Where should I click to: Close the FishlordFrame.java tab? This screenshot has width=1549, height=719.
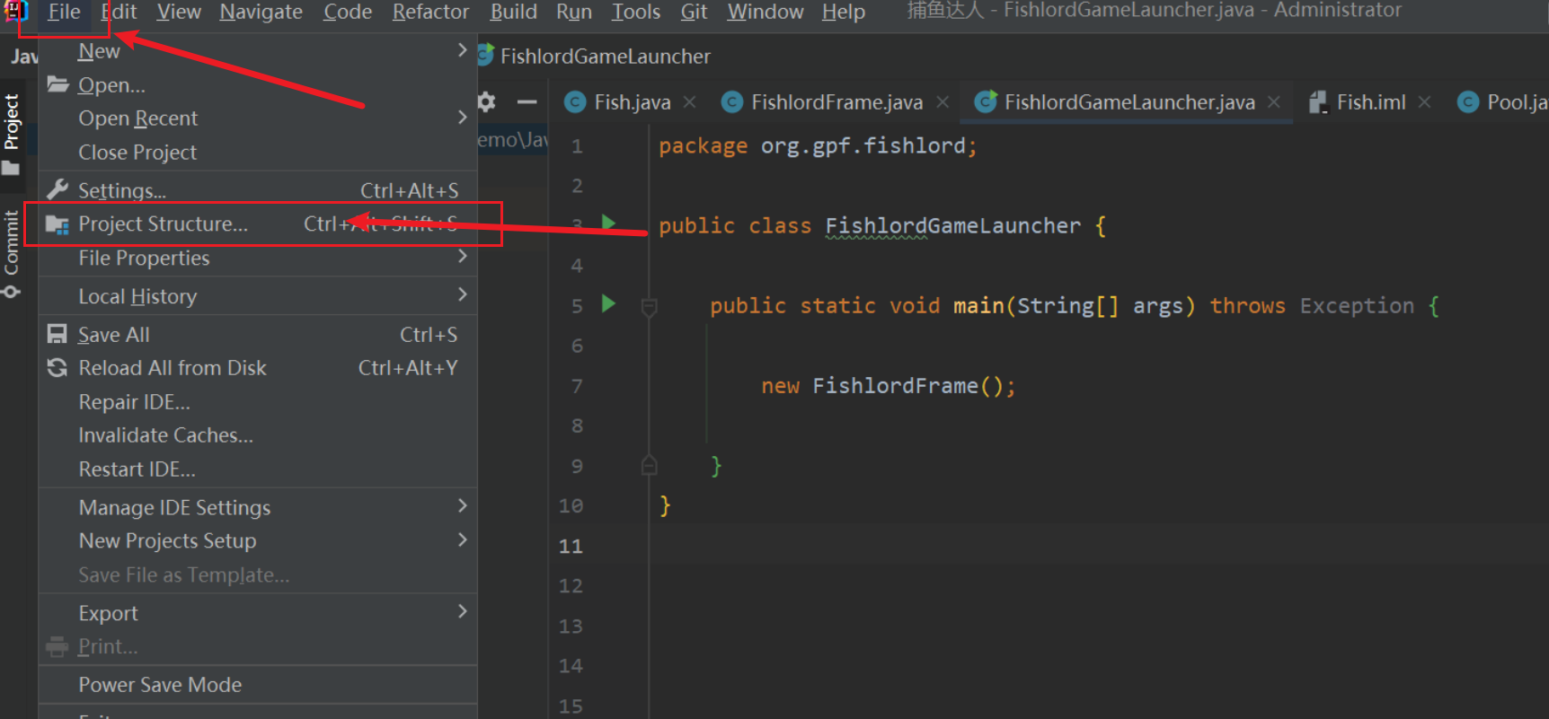(943, 102)
